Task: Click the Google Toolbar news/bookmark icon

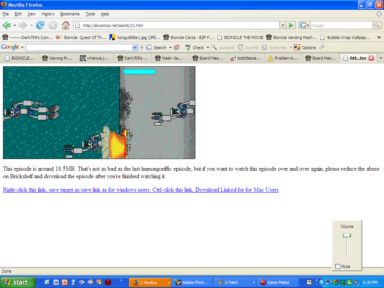Action: click(x=177, y=48)
